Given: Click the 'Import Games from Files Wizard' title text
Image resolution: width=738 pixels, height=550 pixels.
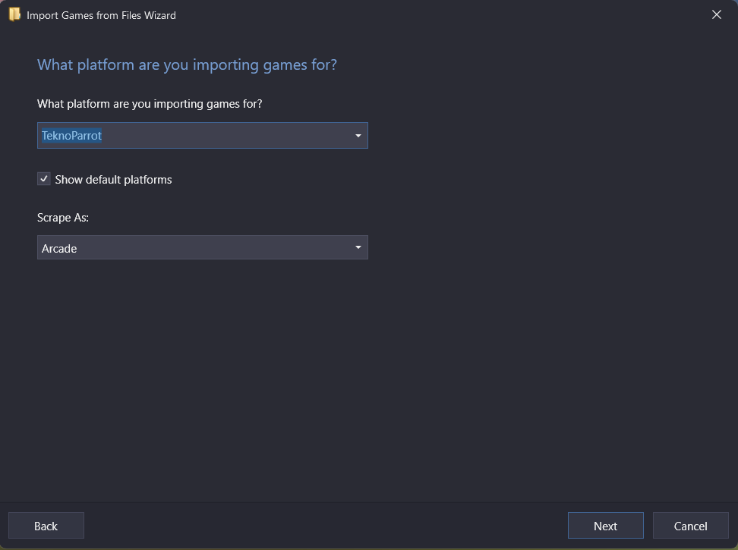Looking at the screenshot, I should pyautogui.click(x=101, y=15).
